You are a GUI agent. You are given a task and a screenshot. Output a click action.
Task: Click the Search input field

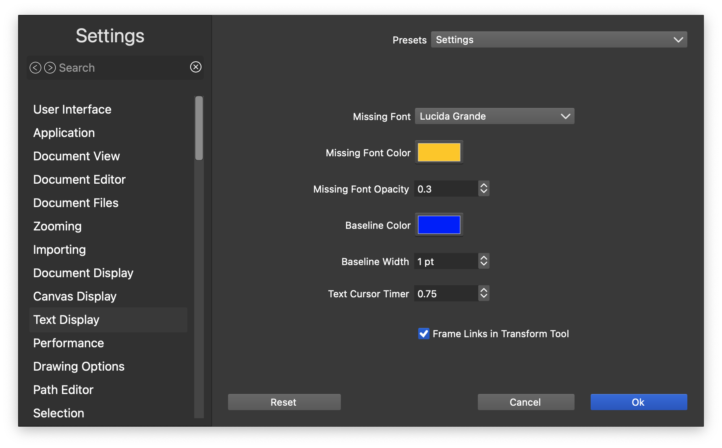click(x=121, y=68)
